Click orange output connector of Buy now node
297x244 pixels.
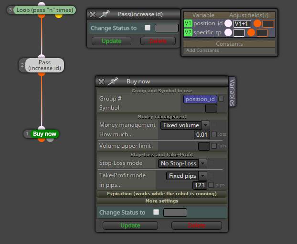tap(42, 140)
